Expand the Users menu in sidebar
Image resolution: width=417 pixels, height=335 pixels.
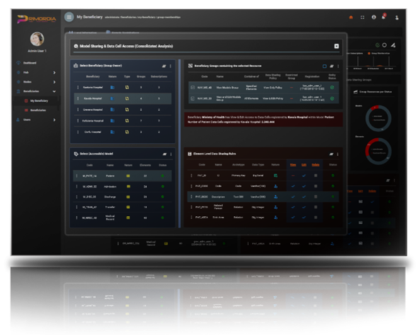[x=54, y=119]
